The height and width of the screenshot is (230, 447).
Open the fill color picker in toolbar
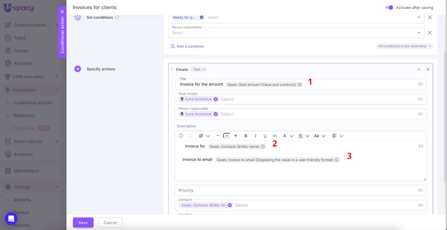coord(301,136)
